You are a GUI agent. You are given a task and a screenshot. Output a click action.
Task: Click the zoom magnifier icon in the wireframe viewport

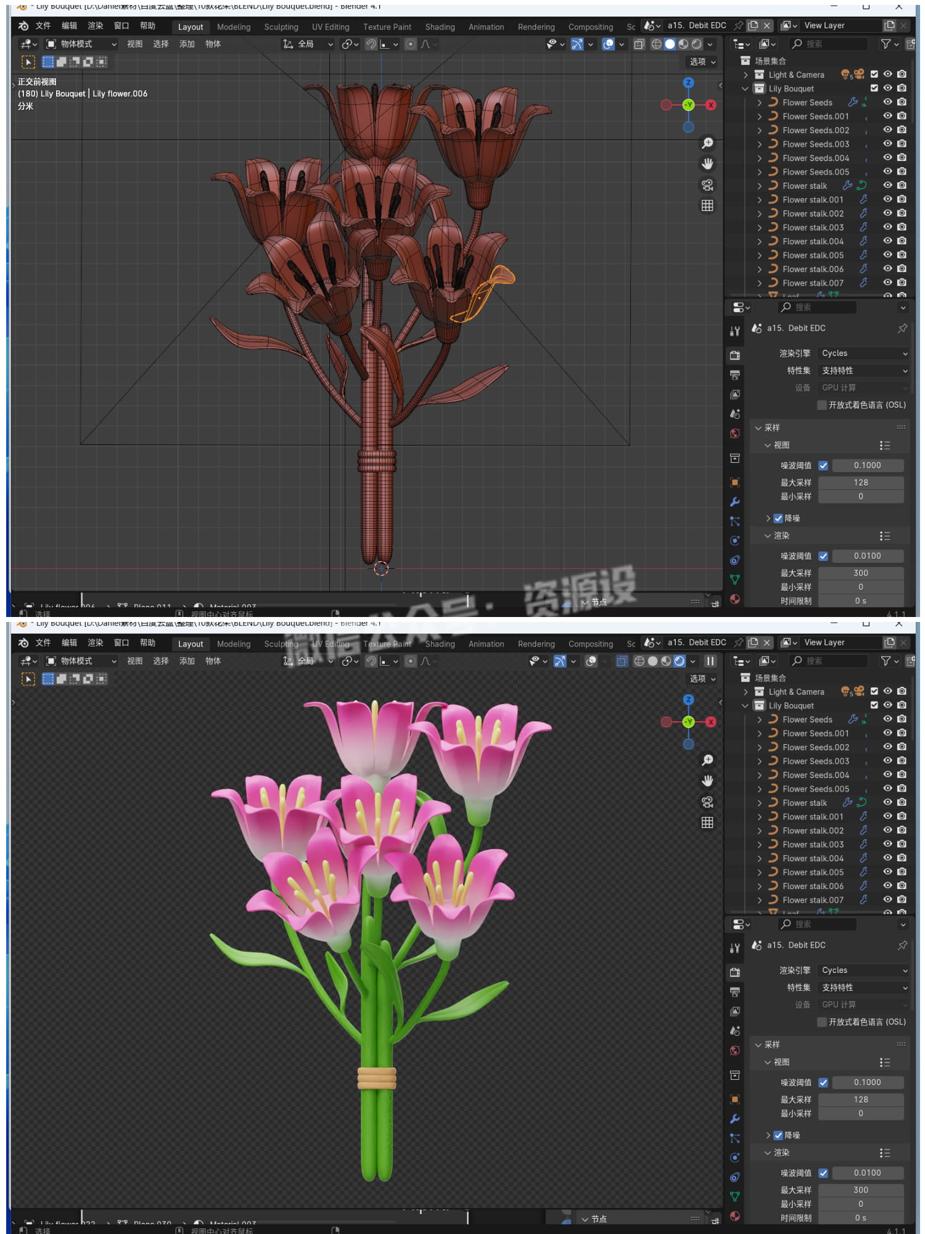pyautogui.click(x=707, y=143)
